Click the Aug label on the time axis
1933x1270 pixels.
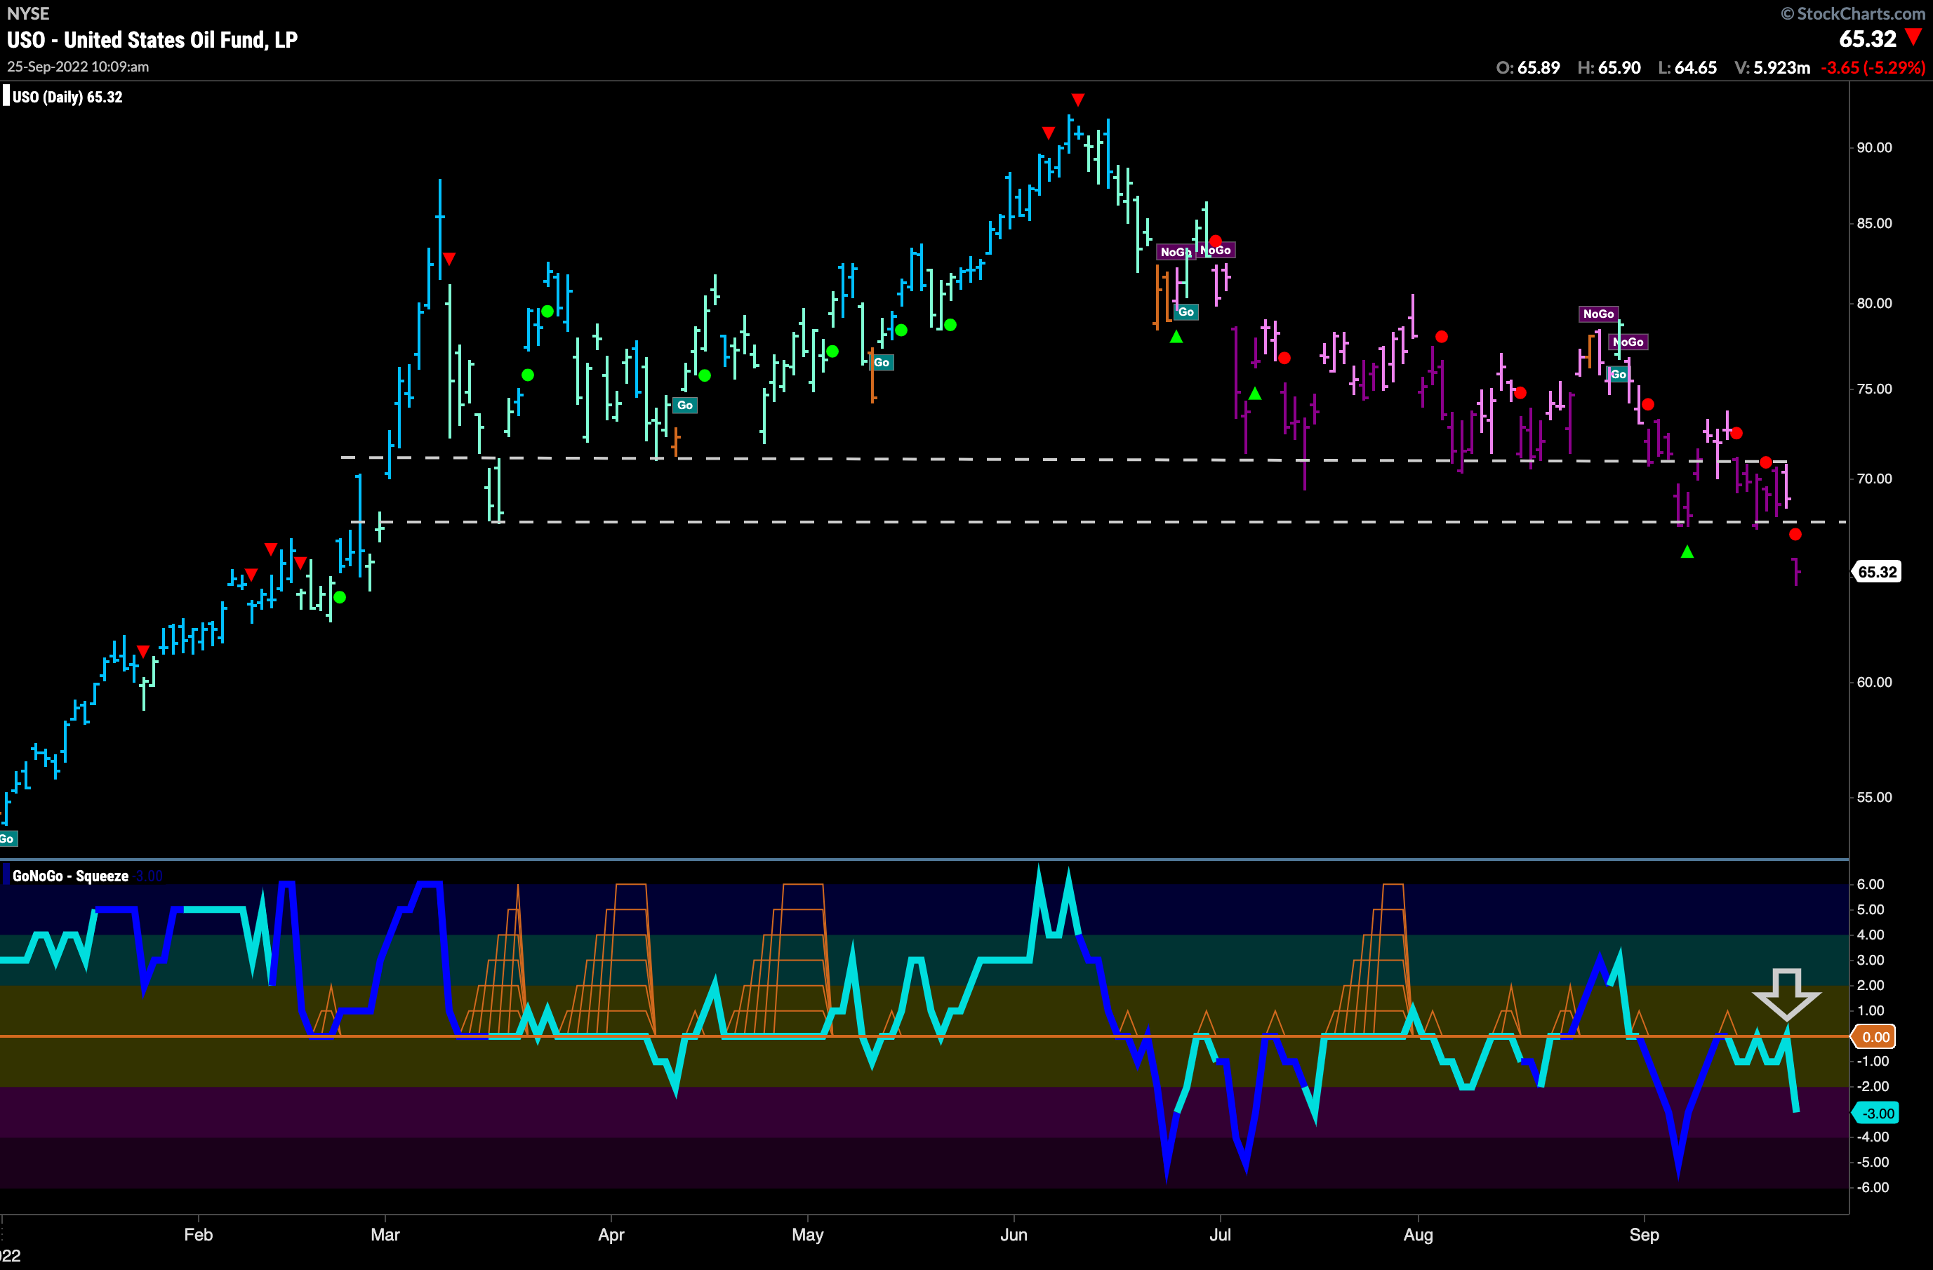click(x=1418, y=1235)
